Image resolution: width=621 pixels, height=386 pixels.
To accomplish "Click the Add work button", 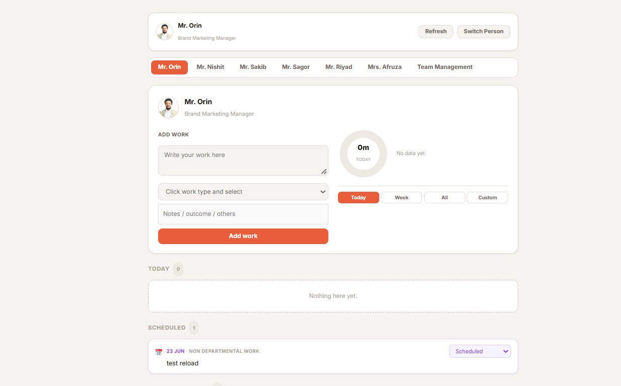I will tap(243, 236).
